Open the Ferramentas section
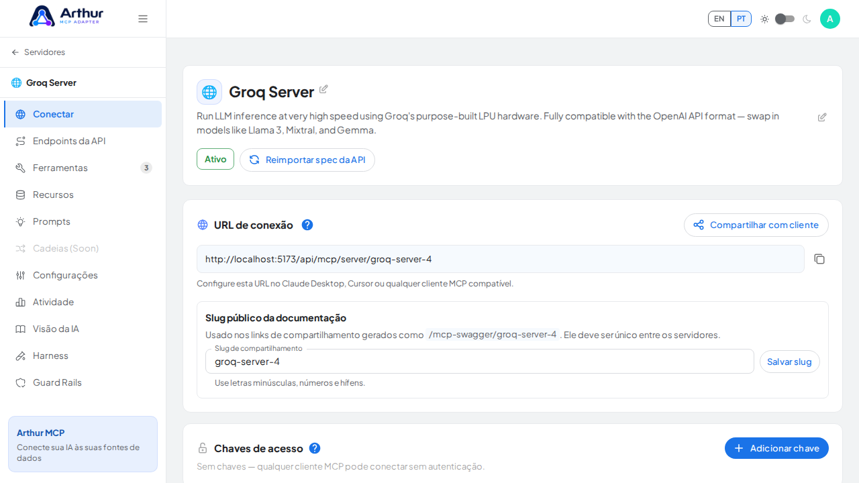Image resolution: width=859 pixels, height=483 pixels. click(83, 168)
